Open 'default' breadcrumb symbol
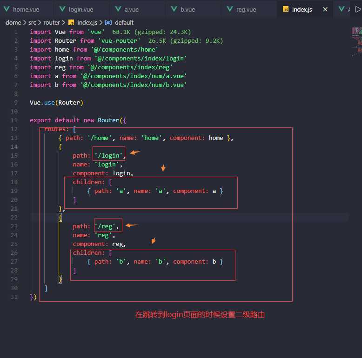 pos(124,23)
